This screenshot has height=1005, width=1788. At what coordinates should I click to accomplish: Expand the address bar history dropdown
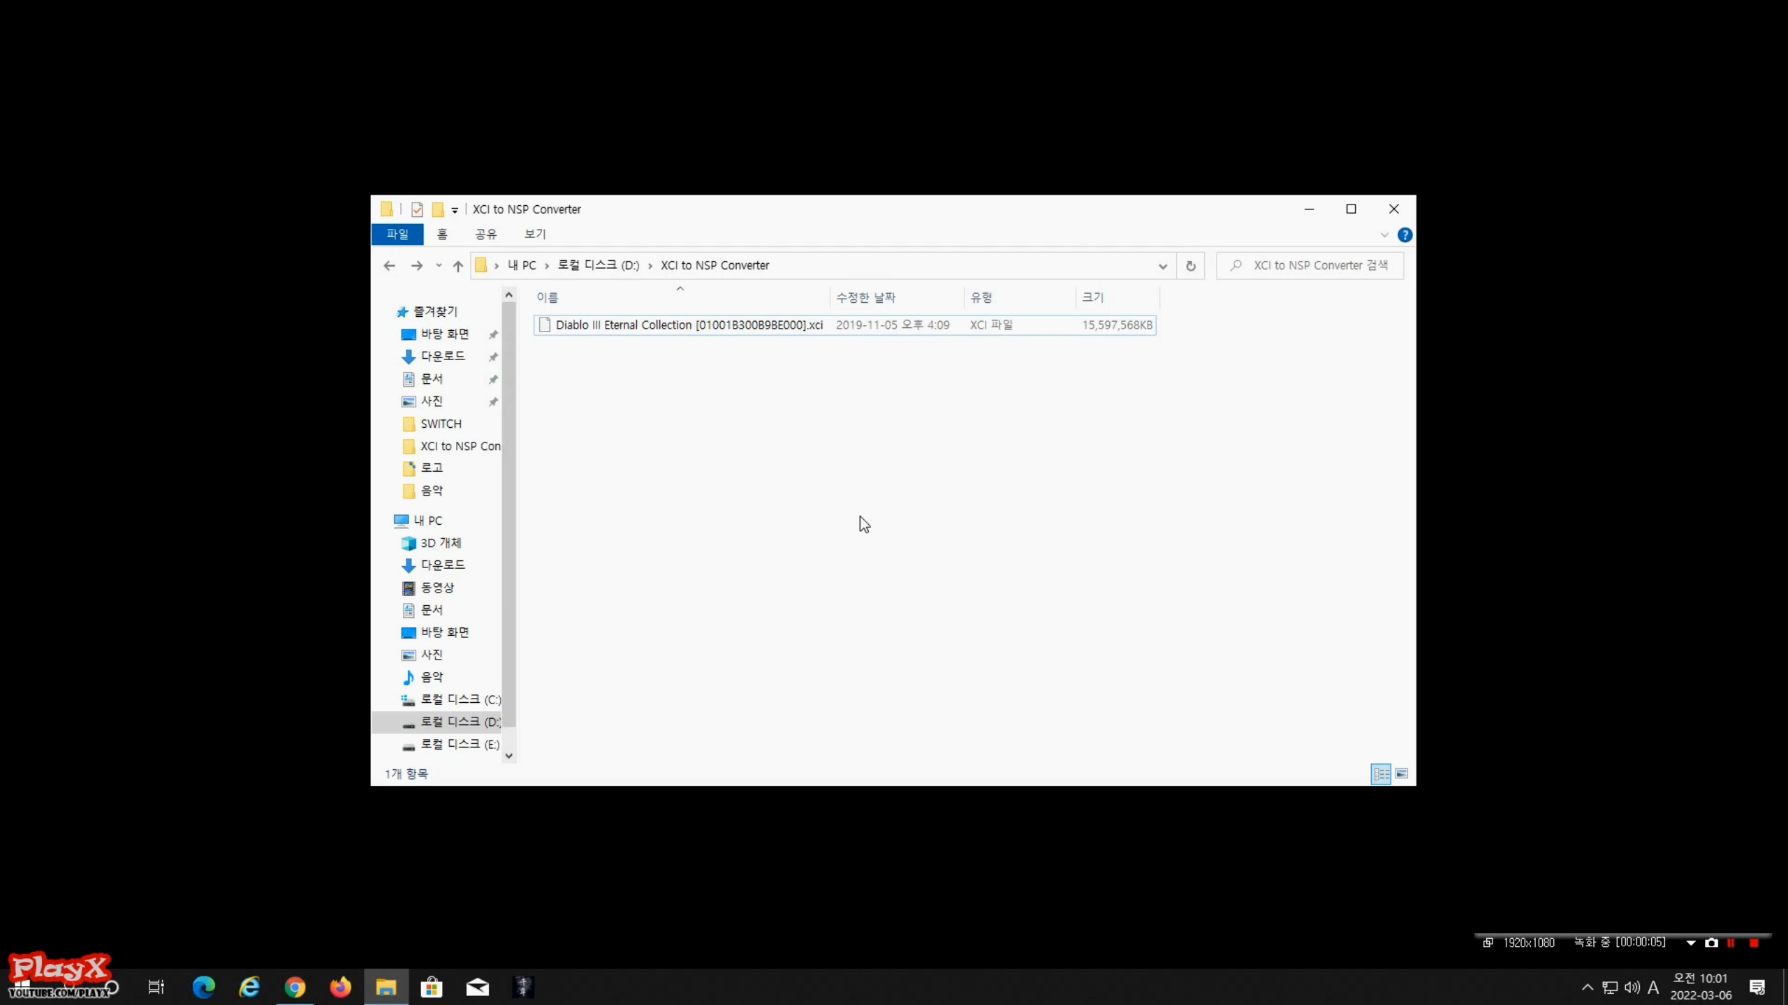[x=1162, y=266]
